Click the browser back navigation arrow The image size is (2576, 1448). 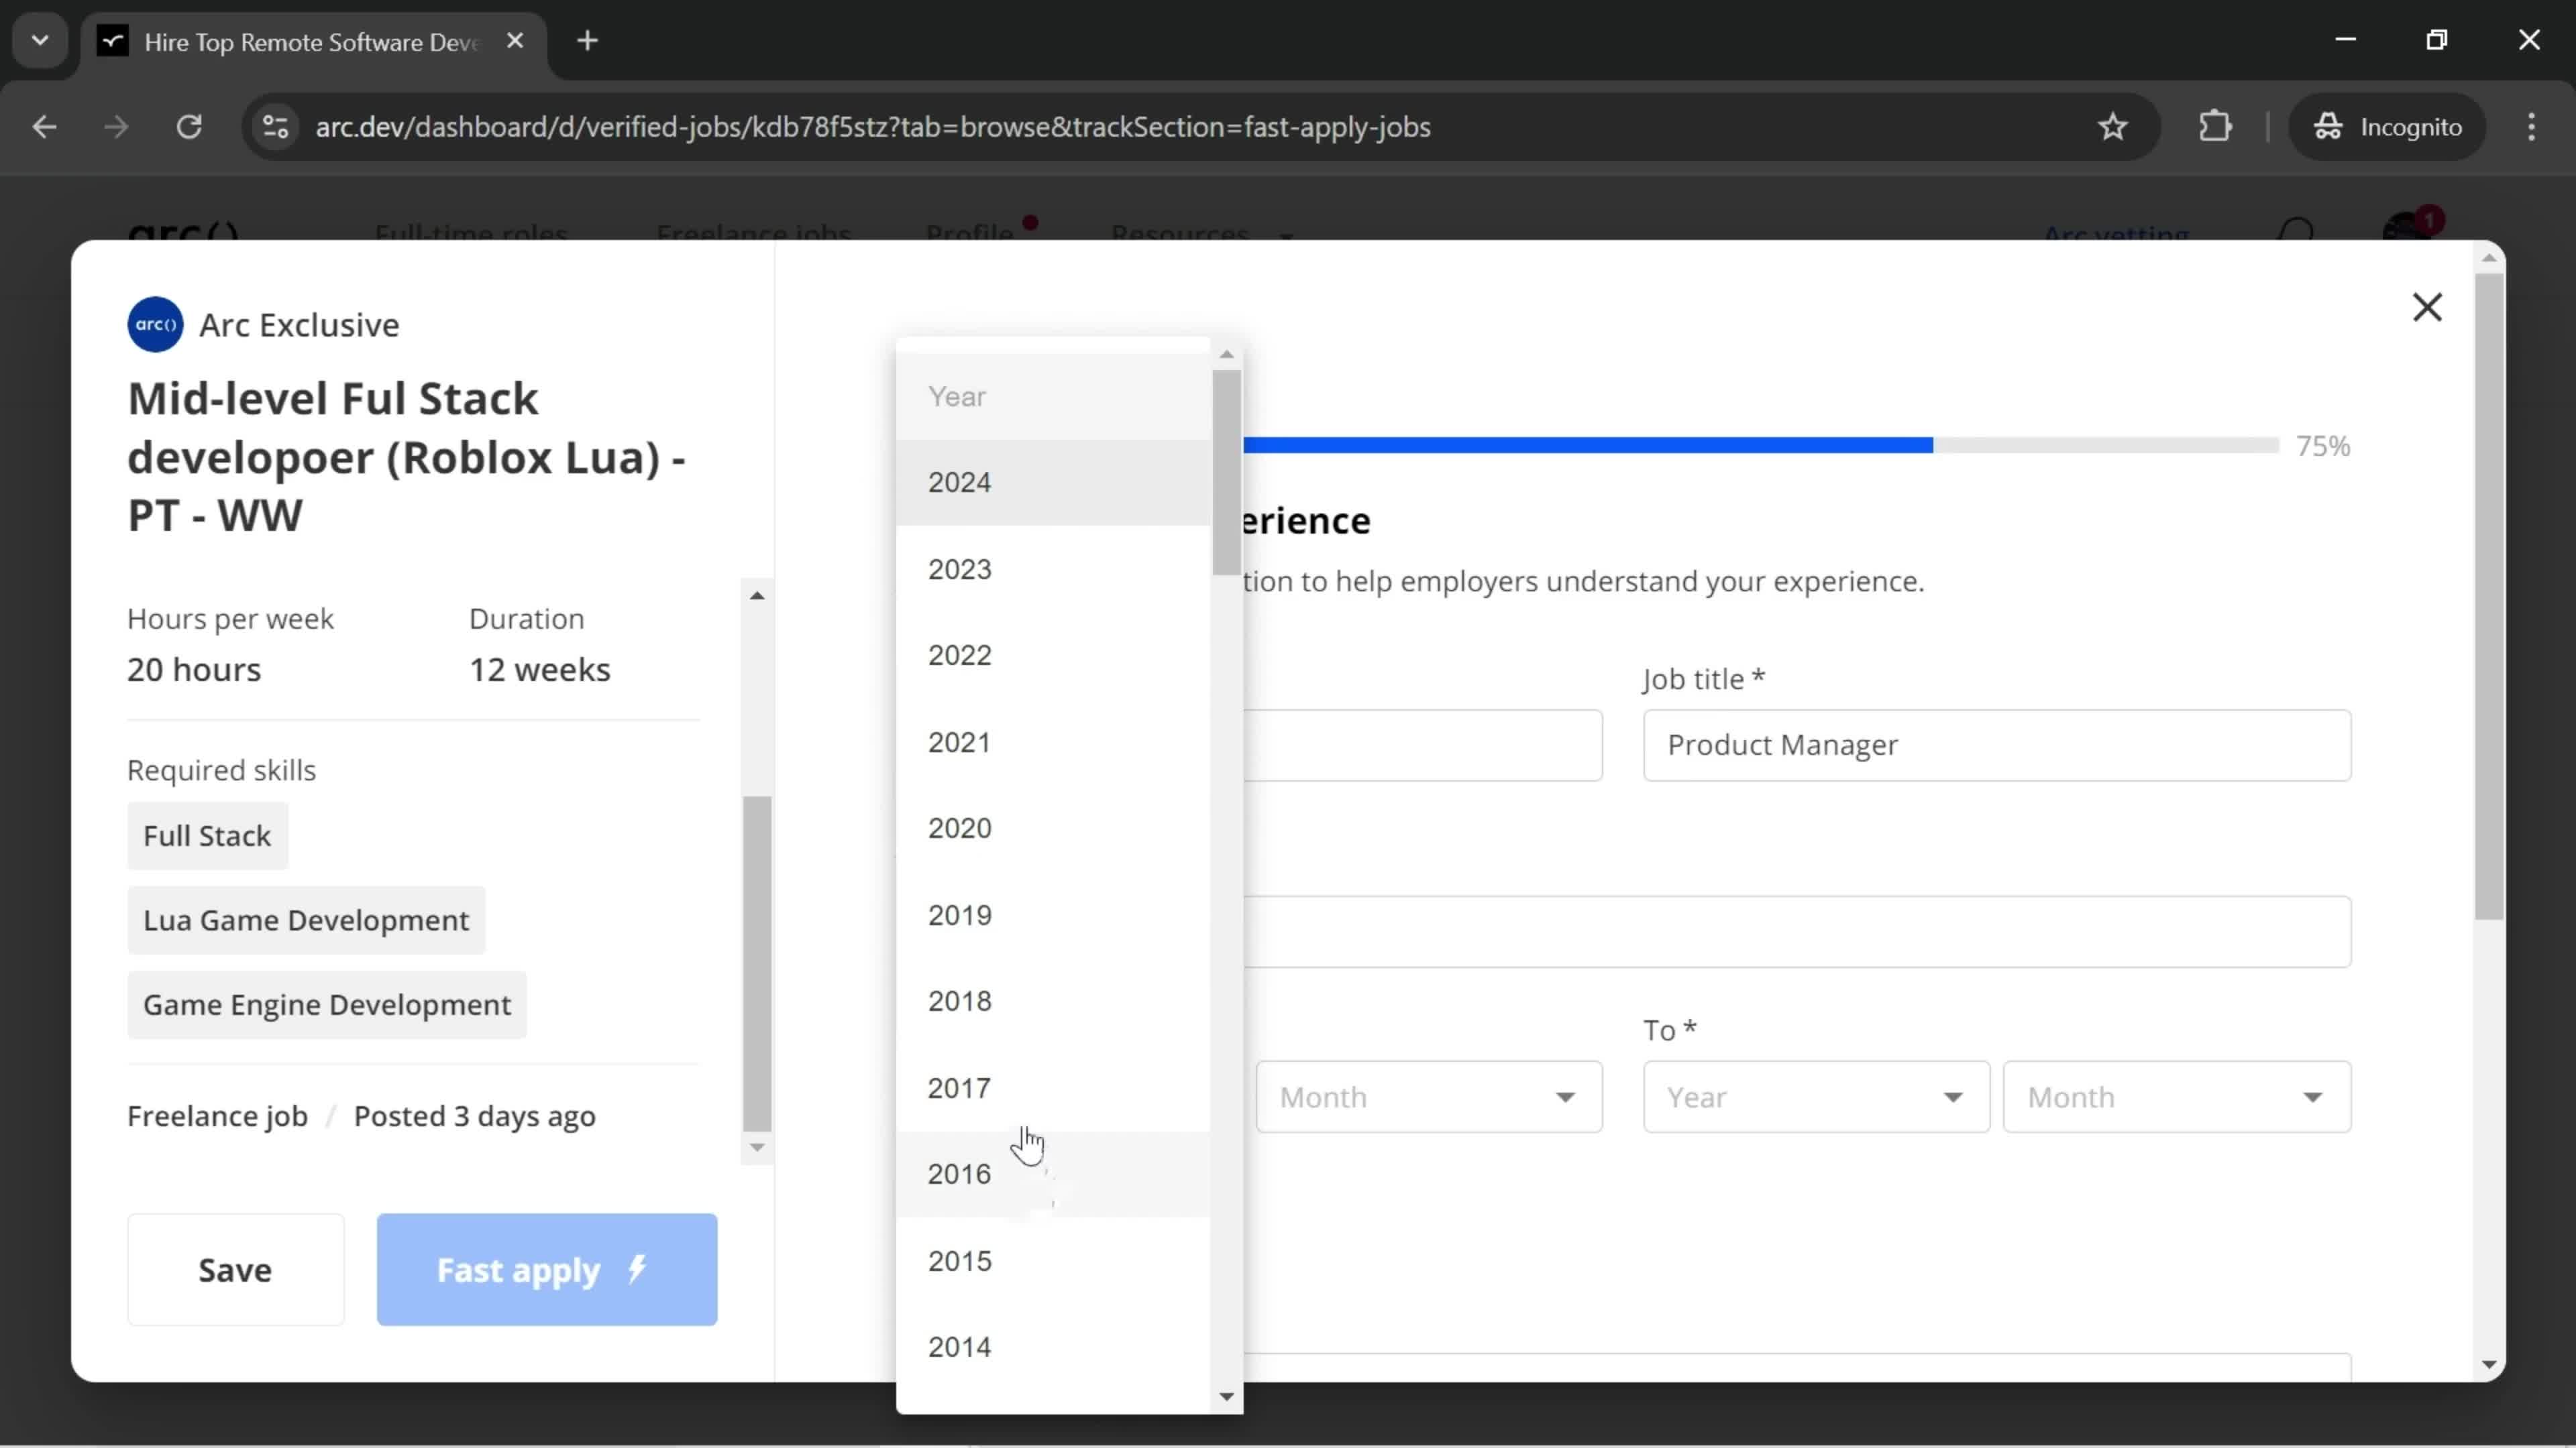[x=44, y=125]
